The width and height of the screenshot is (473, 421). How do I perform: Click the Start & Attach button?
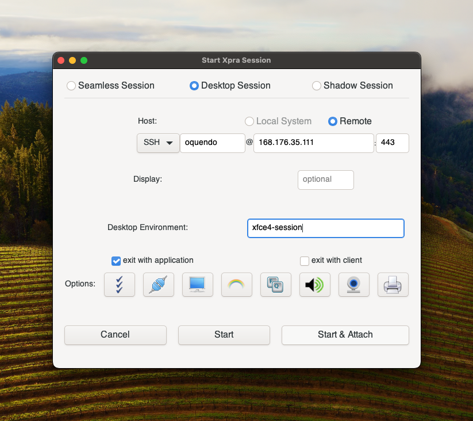pos(345,335)
